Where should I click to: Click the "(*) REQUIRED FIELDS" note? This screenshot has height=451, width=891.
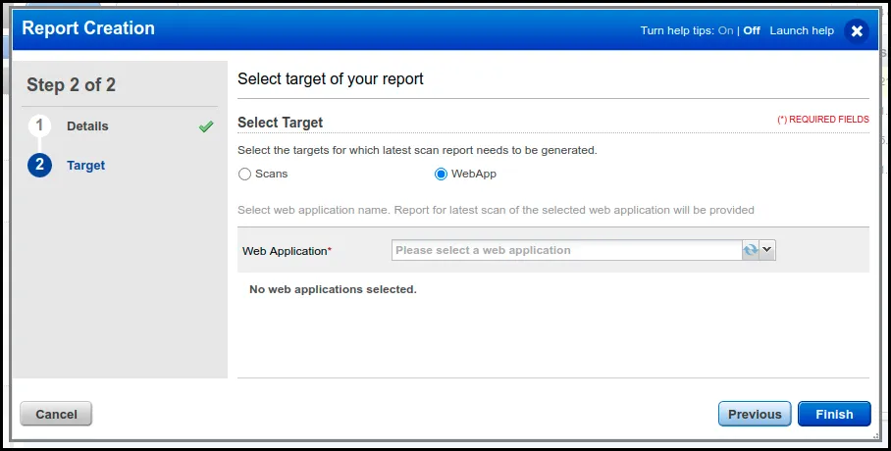[823, 120]
